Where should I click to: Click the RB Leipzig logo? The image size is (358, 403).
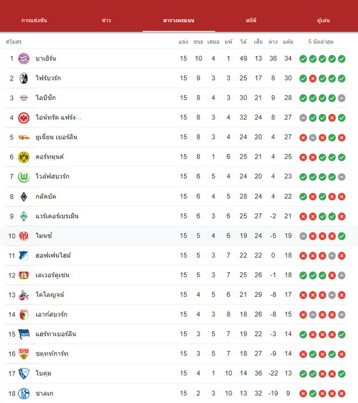[23, 98]
